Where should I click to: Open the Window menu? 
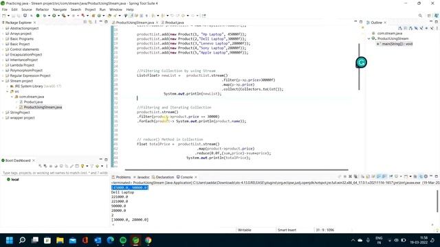(115, 10)
